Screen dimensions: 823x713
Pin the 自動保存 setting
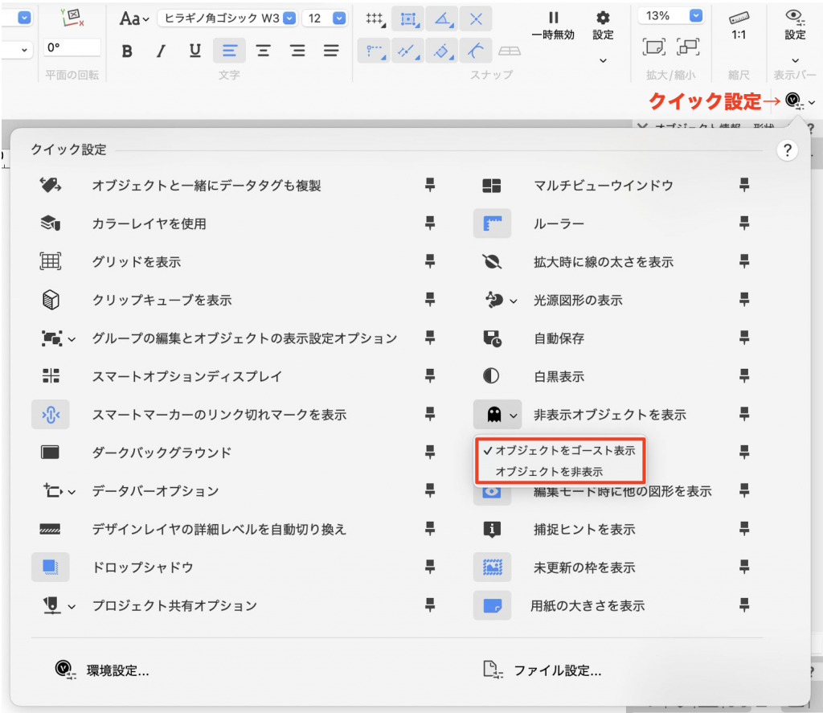744,338
